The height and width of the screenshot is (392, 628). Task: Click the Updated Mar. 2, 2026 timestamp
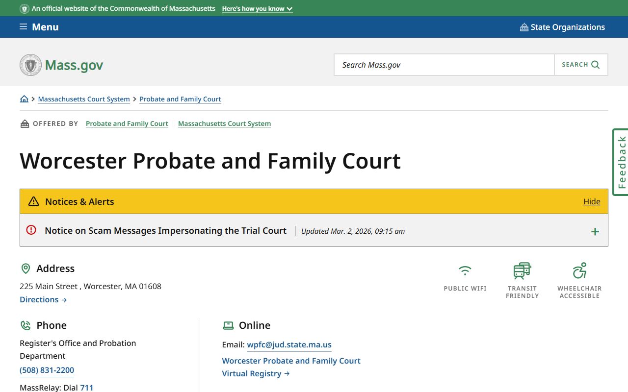coord(353,231)
